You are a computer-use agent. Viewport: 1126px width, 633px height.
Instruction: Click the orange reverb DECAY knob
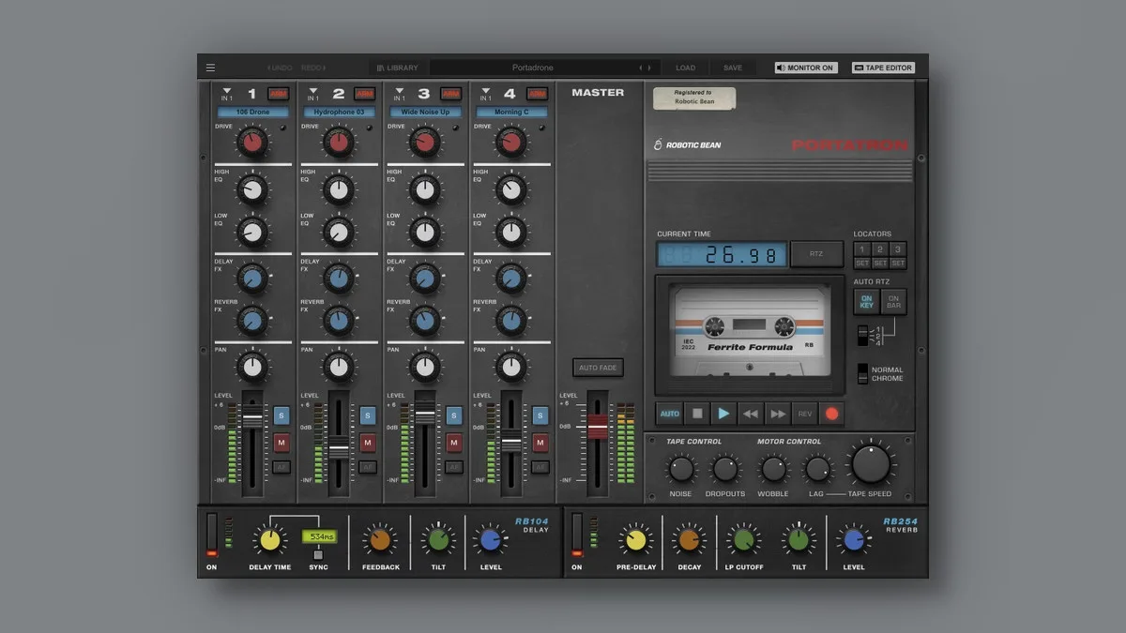point(689,539)
